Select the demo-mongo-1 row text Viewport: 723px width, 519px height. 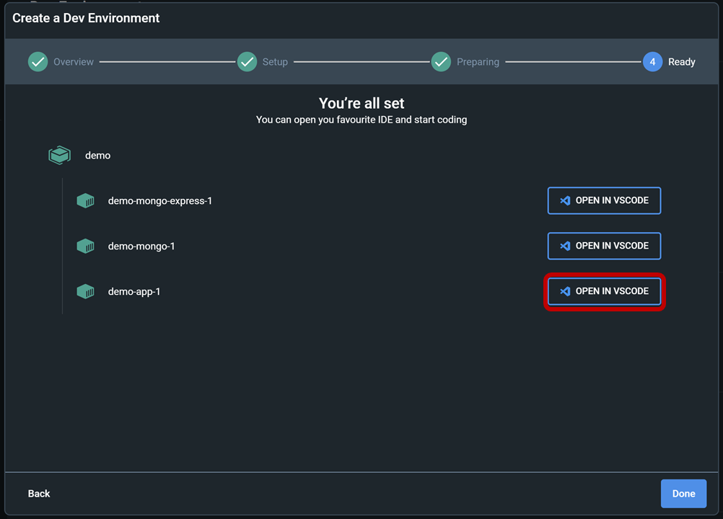click(141, 247)
